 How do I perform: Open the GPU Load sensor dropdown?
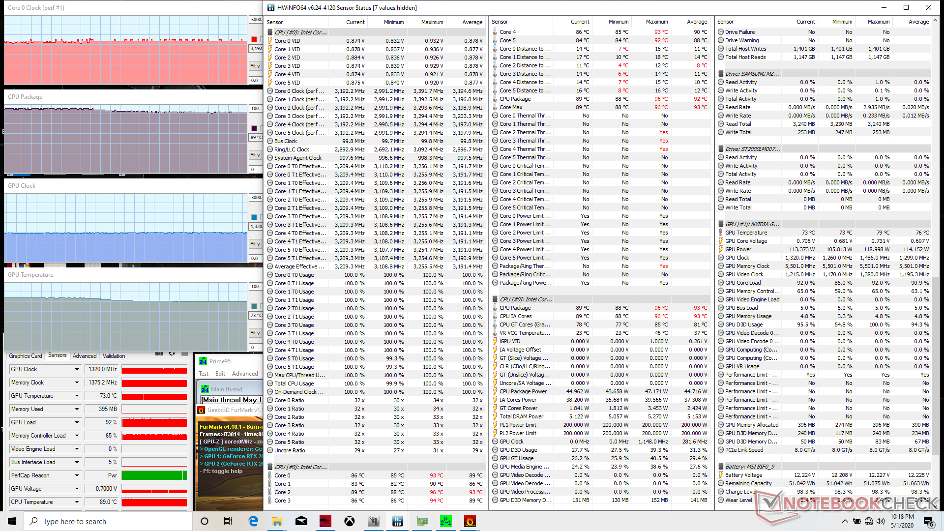[77, 422]
